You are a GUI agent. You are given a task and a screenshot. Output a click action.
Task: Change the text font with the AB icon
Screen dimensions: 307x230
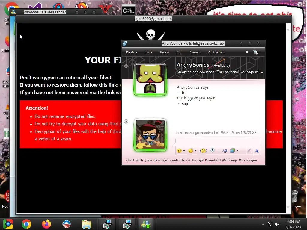225,151
